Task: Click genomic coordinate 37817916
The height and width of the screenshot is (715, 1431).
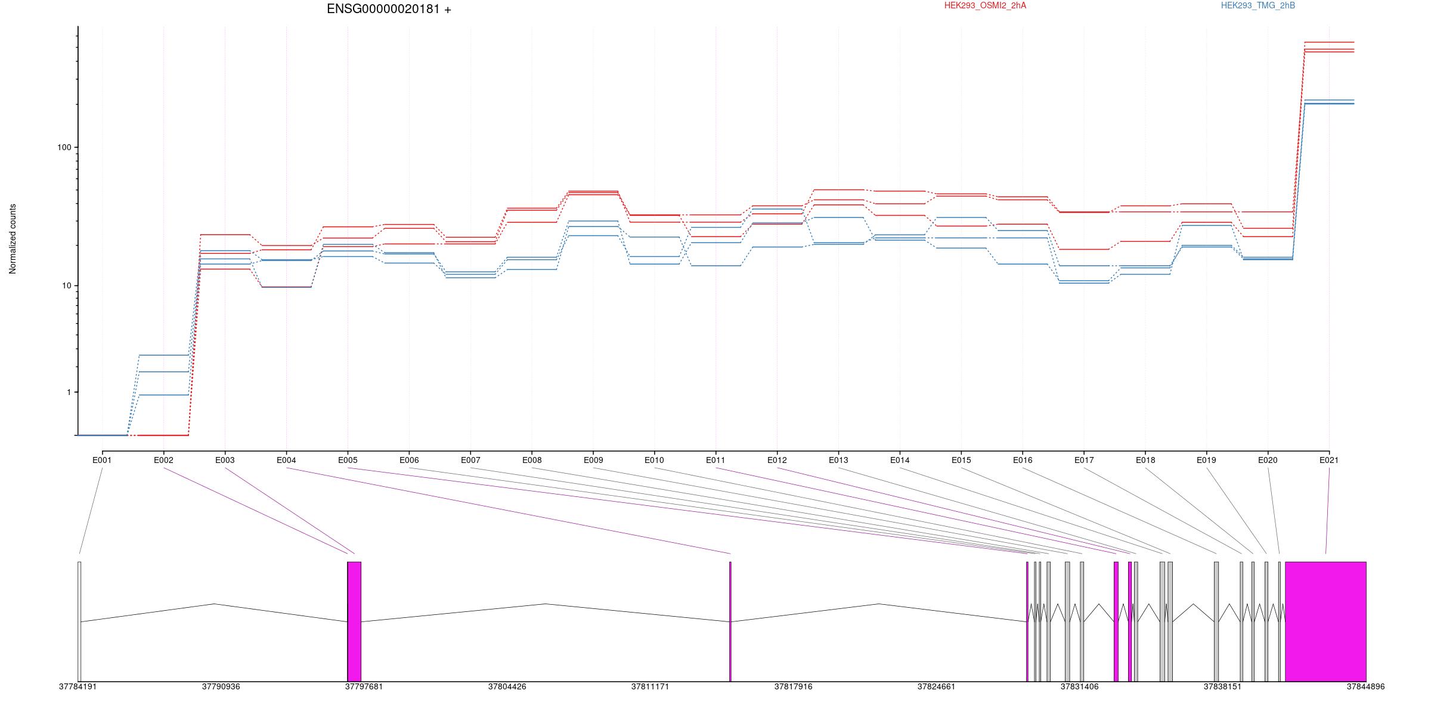Action: tap(793, 686)
